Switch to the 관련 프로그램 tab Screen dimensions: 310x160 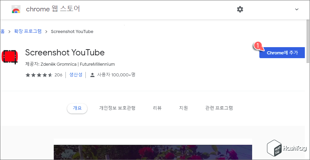(219, 108)
